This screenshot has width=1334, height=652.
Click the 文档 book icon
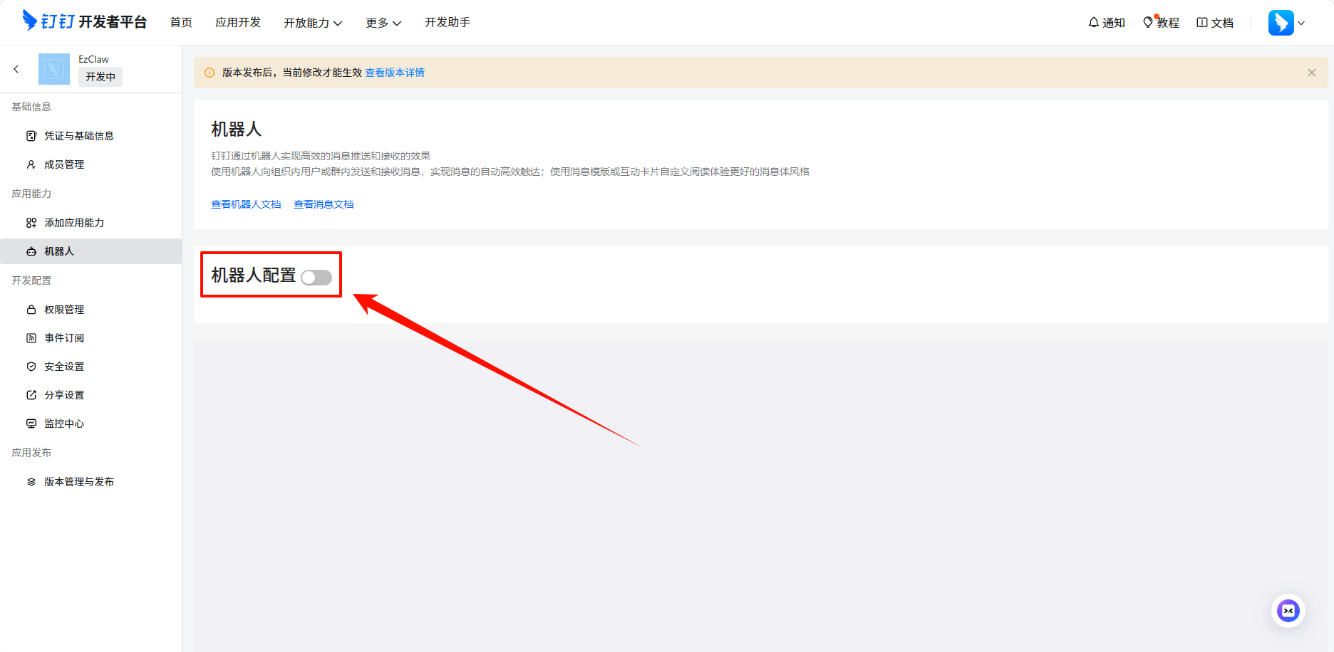tap(1201, 23)
